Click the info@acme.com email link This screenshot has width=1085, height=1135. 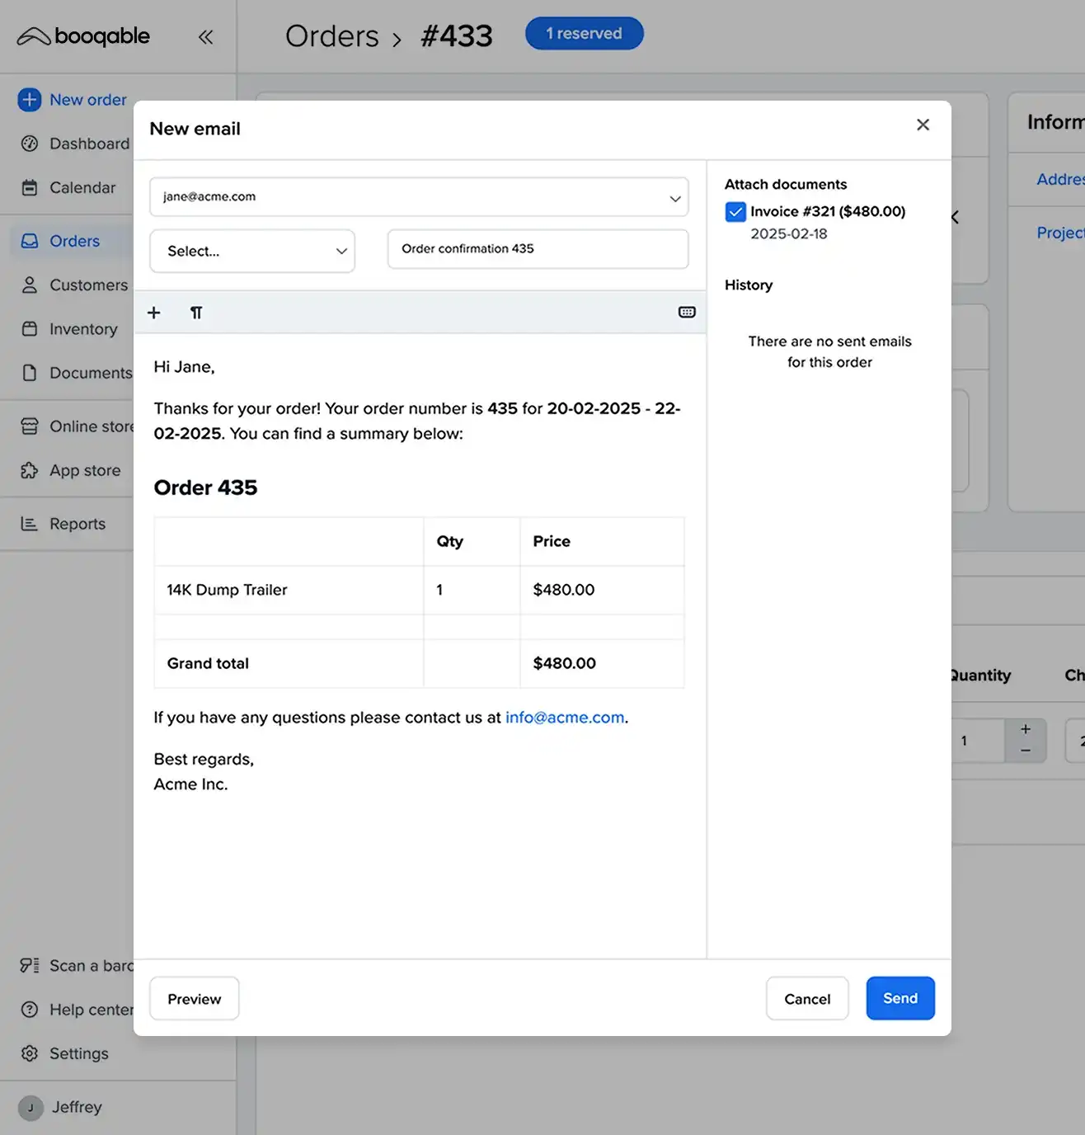click(565, 717)
